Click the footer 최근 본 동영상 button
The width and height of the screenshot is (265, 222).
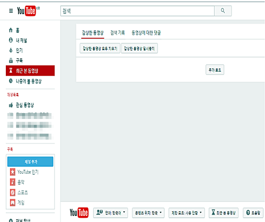(x=224, y=212)
